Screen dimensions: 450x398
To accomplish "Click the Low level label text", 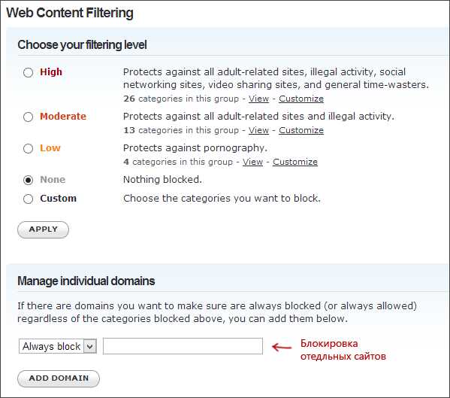I will tap(50, 148).
